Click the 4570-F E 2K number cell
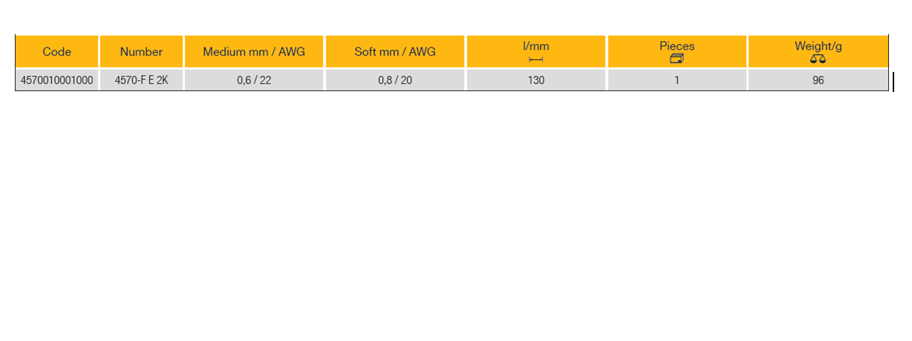 pyautogui.click(x=141, y=80)
